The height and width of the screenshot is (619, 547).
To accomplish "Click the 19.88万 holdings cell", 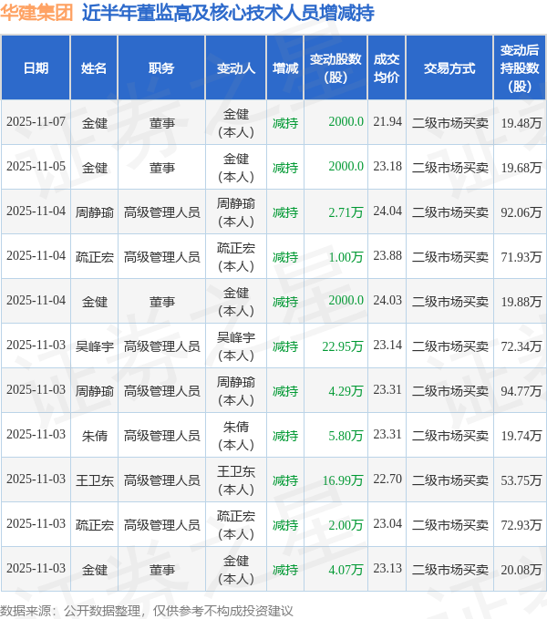I will (521, 302).
